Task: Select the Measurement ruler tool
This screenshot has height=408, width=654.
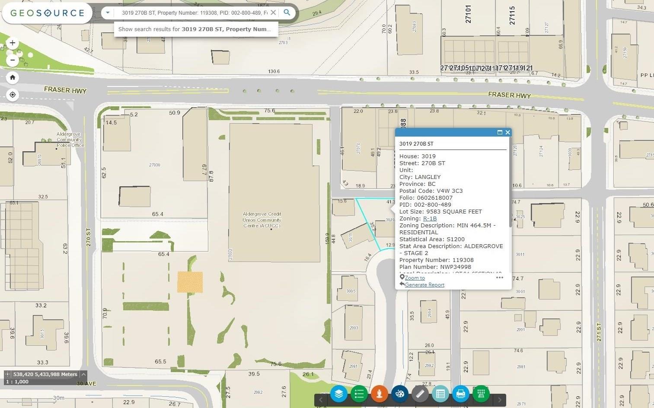Action: [420, 394]
